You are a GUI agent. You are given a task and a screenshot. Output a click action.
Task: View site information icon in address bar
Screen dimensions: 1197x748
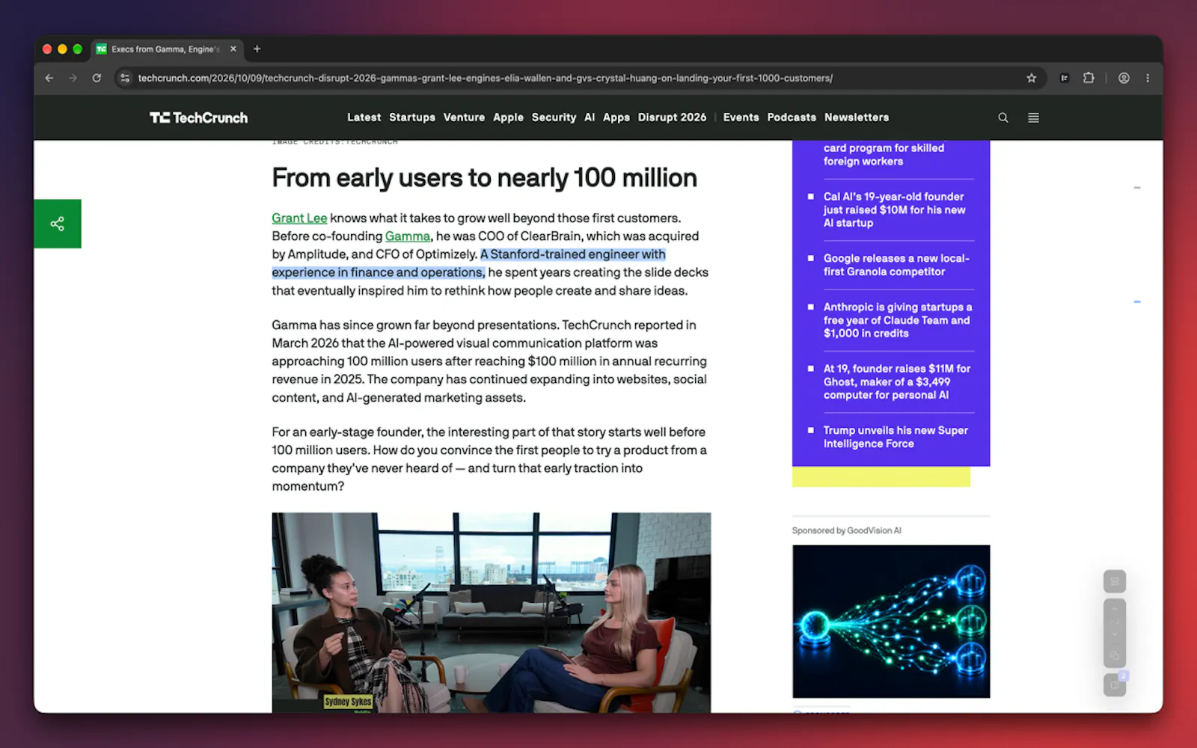125,78
